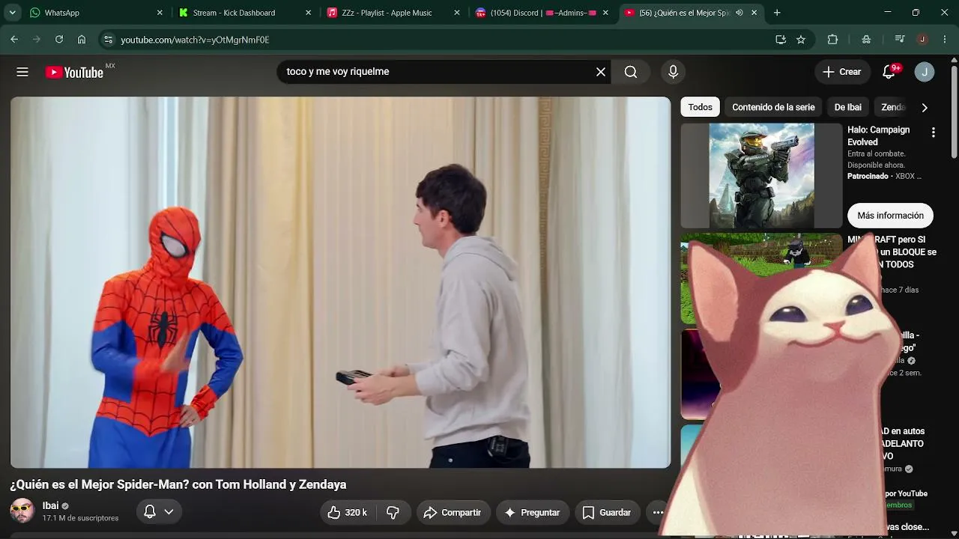959x539 pixels.
Task: Go back in browser history
Action: pyautogui.click(x=14, y=40)
